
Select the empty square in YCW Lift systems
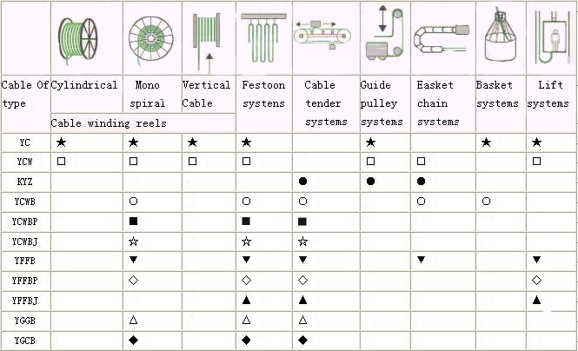pos(537,162)
